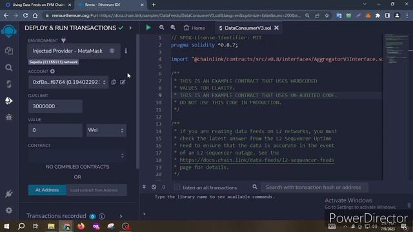413x232 pixels.
Task: Click the browser home button
Action: click(35, 15)
